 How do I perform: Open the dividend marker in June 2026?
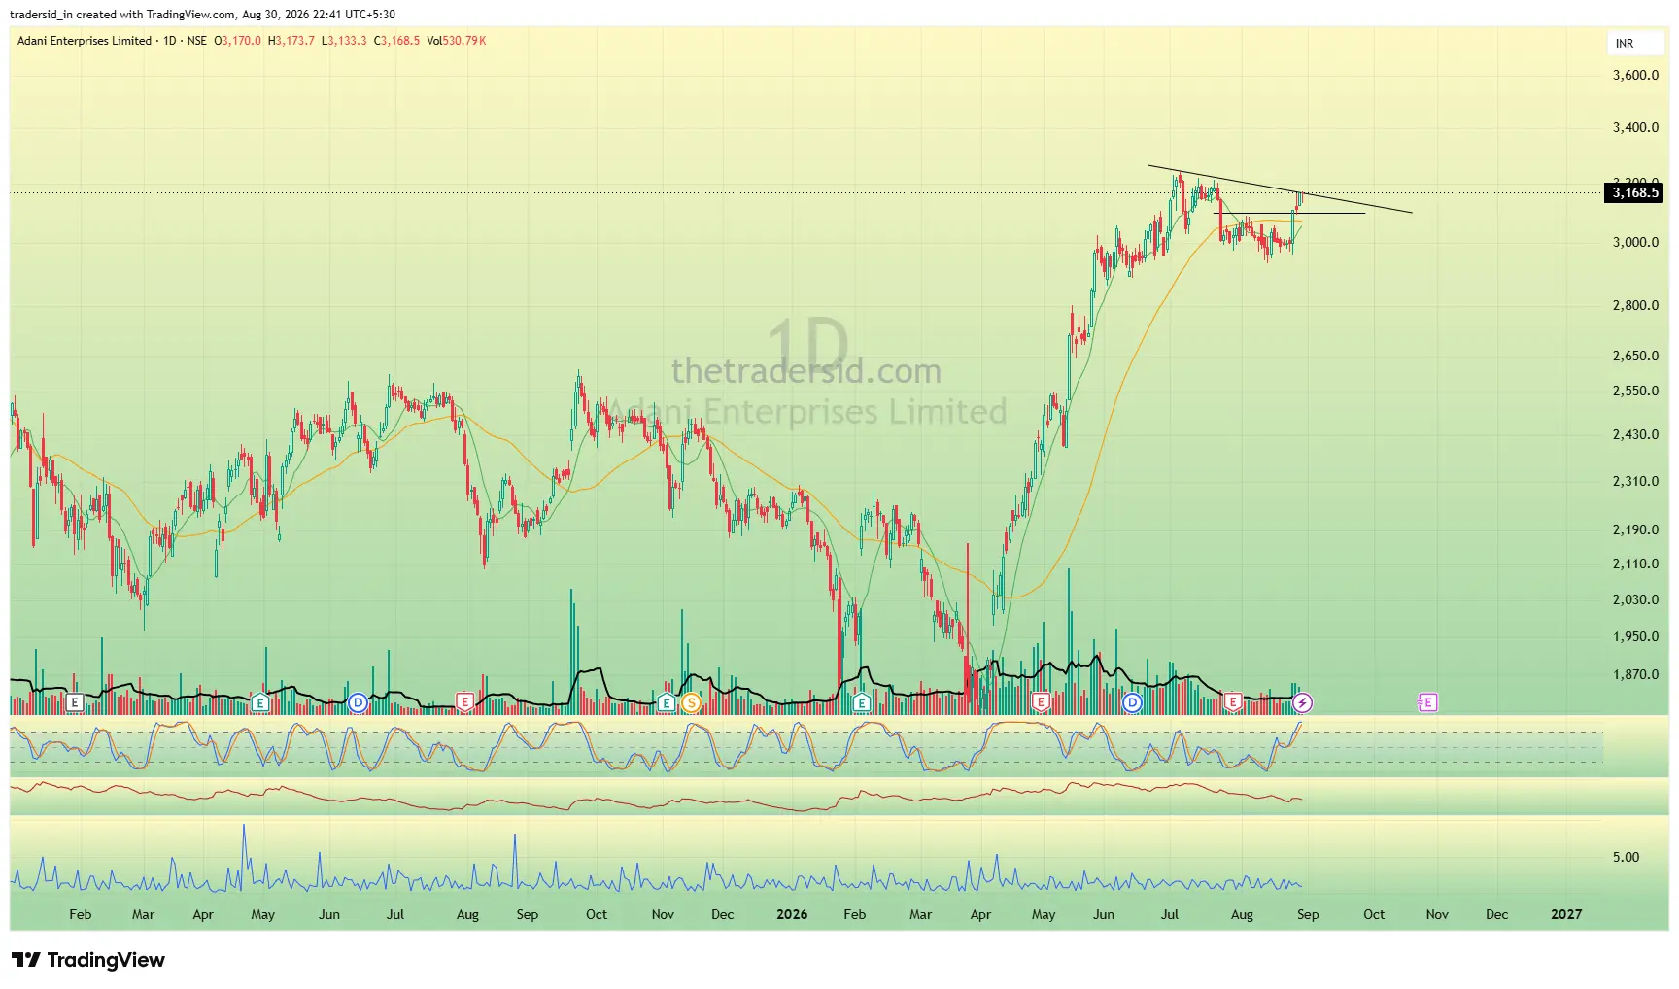(1132, 702)
